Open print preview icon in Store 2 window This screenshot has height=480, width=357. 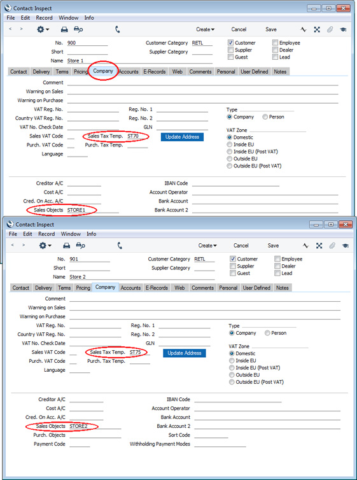coord(80,246)
